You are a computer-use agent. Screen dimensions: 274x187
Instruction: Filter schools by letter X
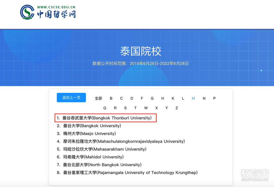156,108
